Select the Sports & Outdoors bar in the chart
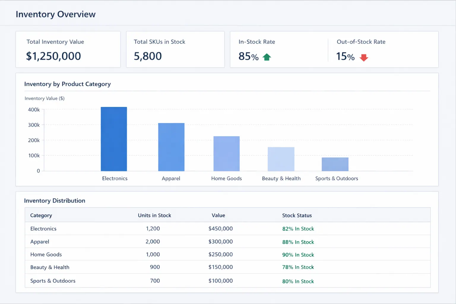 coord(335,164)
